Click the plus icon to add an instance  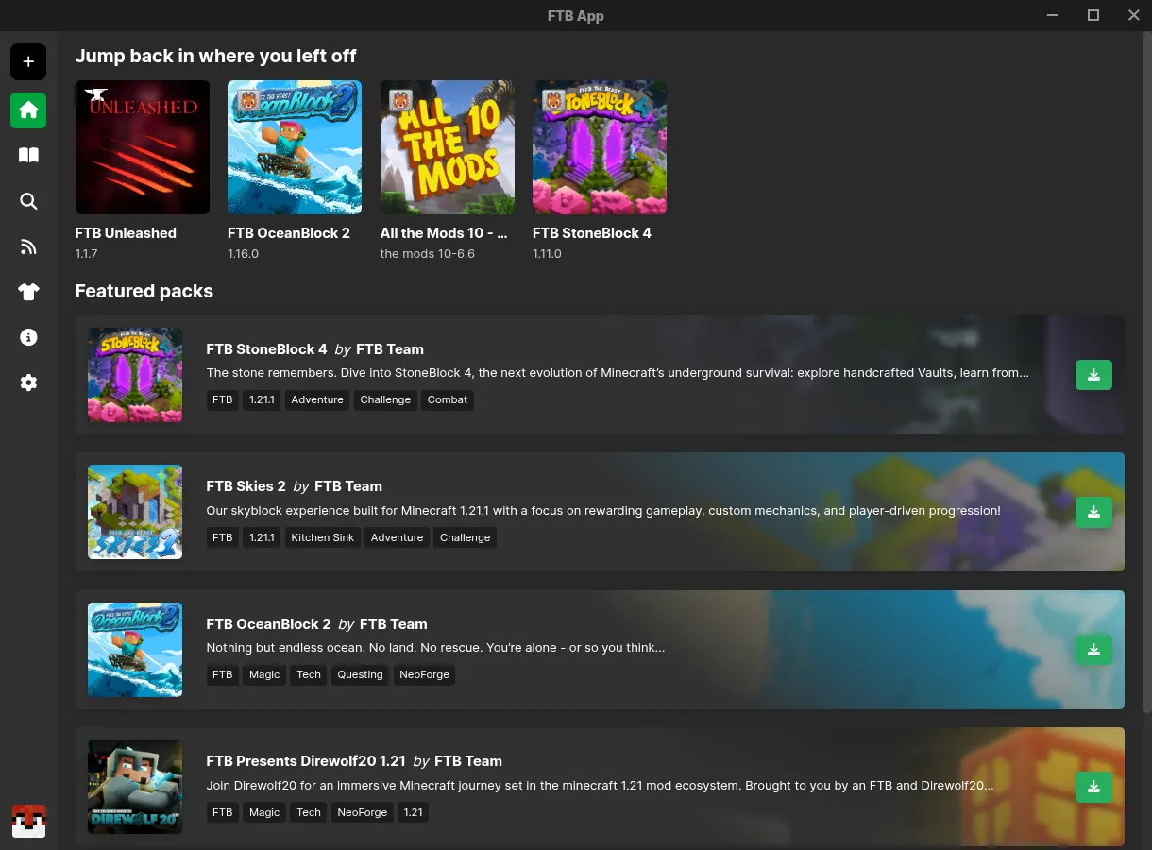coord(28,62)
